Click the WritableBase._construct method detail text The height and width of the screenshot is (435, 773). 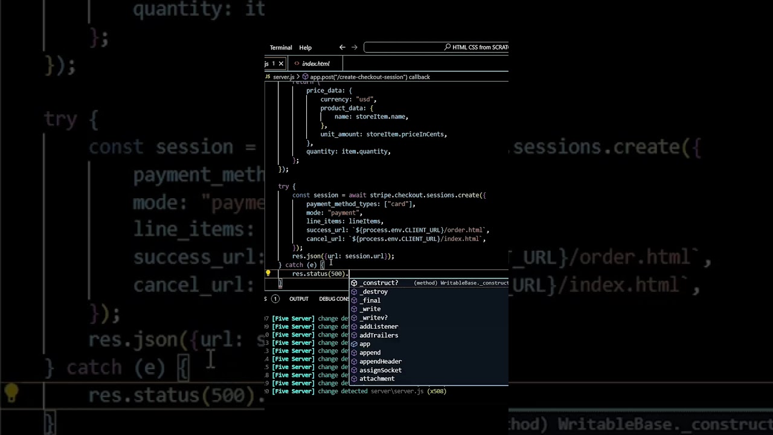[x=461, y=283]
